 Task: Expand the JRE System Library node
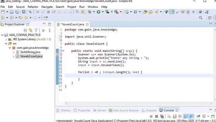point(6,39)
